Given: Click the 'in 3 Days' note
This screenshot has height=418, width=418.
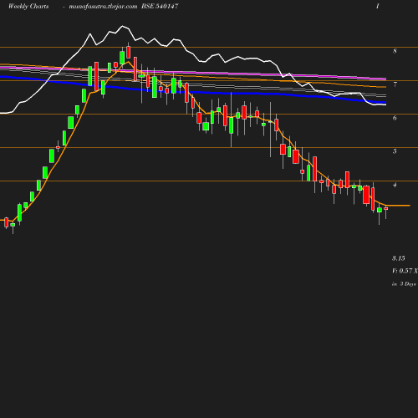Looking at the screenshot, I should pos(404,284).
